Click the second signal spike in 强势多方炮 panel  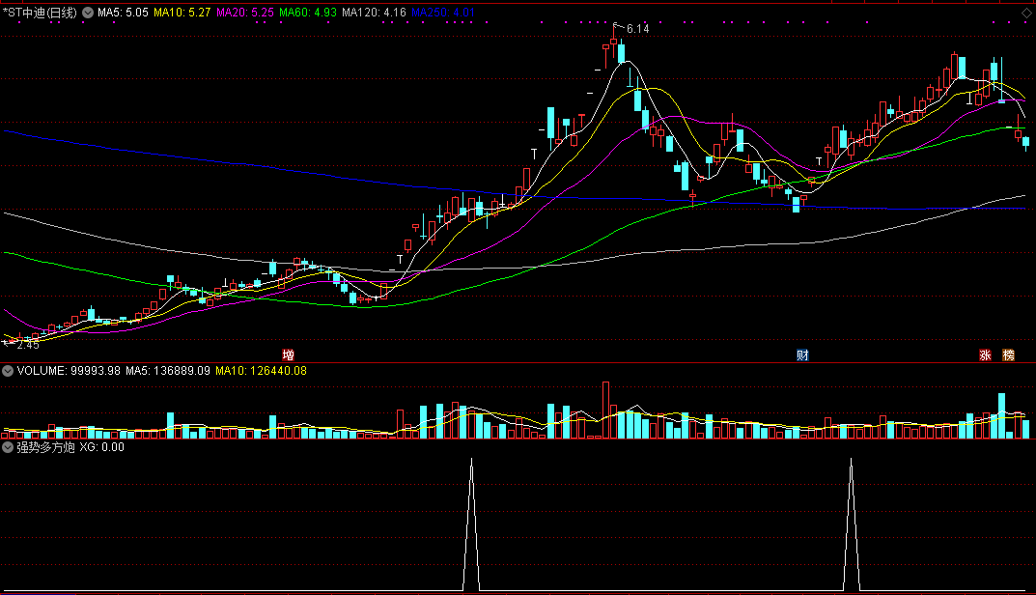point(851,524)
